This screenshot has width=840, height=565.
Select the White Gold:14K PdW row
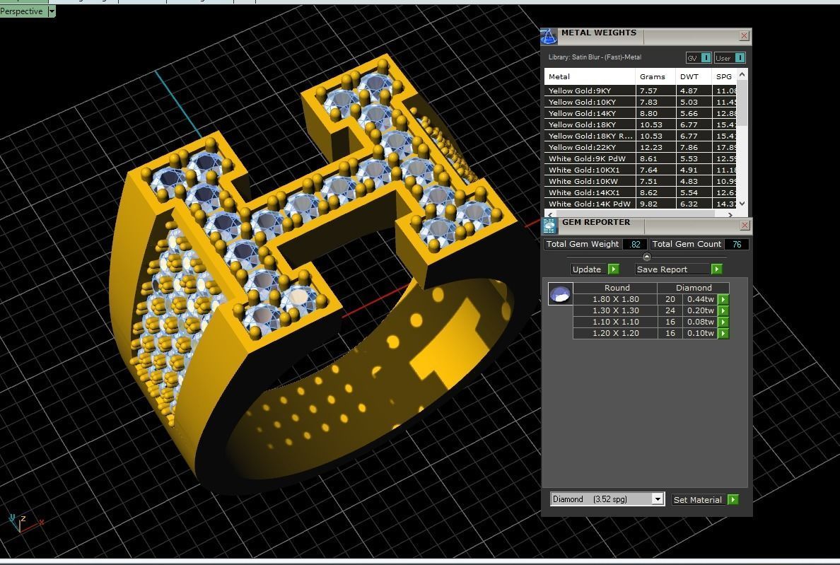pos(641,204)
